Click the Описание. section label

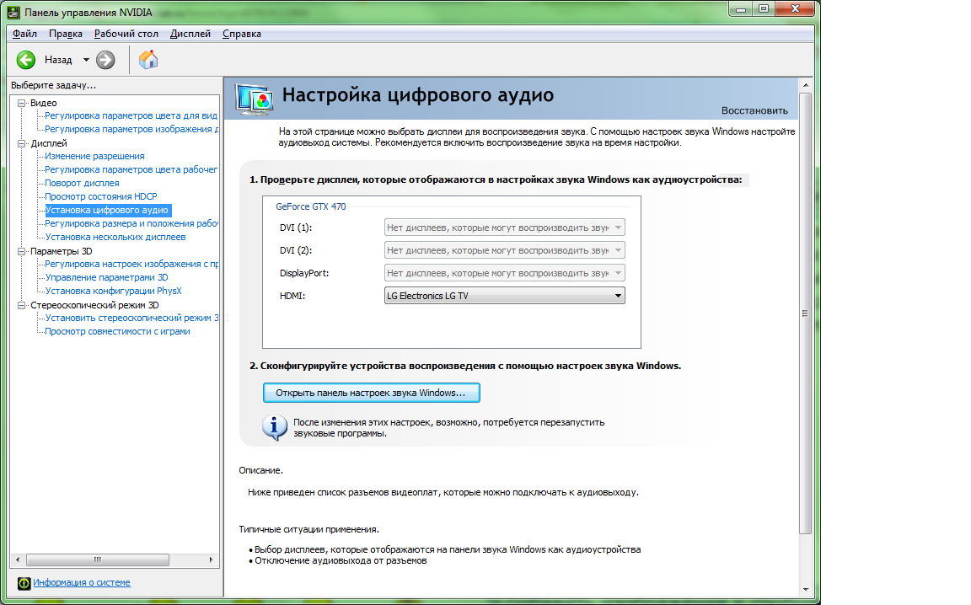click(260, 471)
